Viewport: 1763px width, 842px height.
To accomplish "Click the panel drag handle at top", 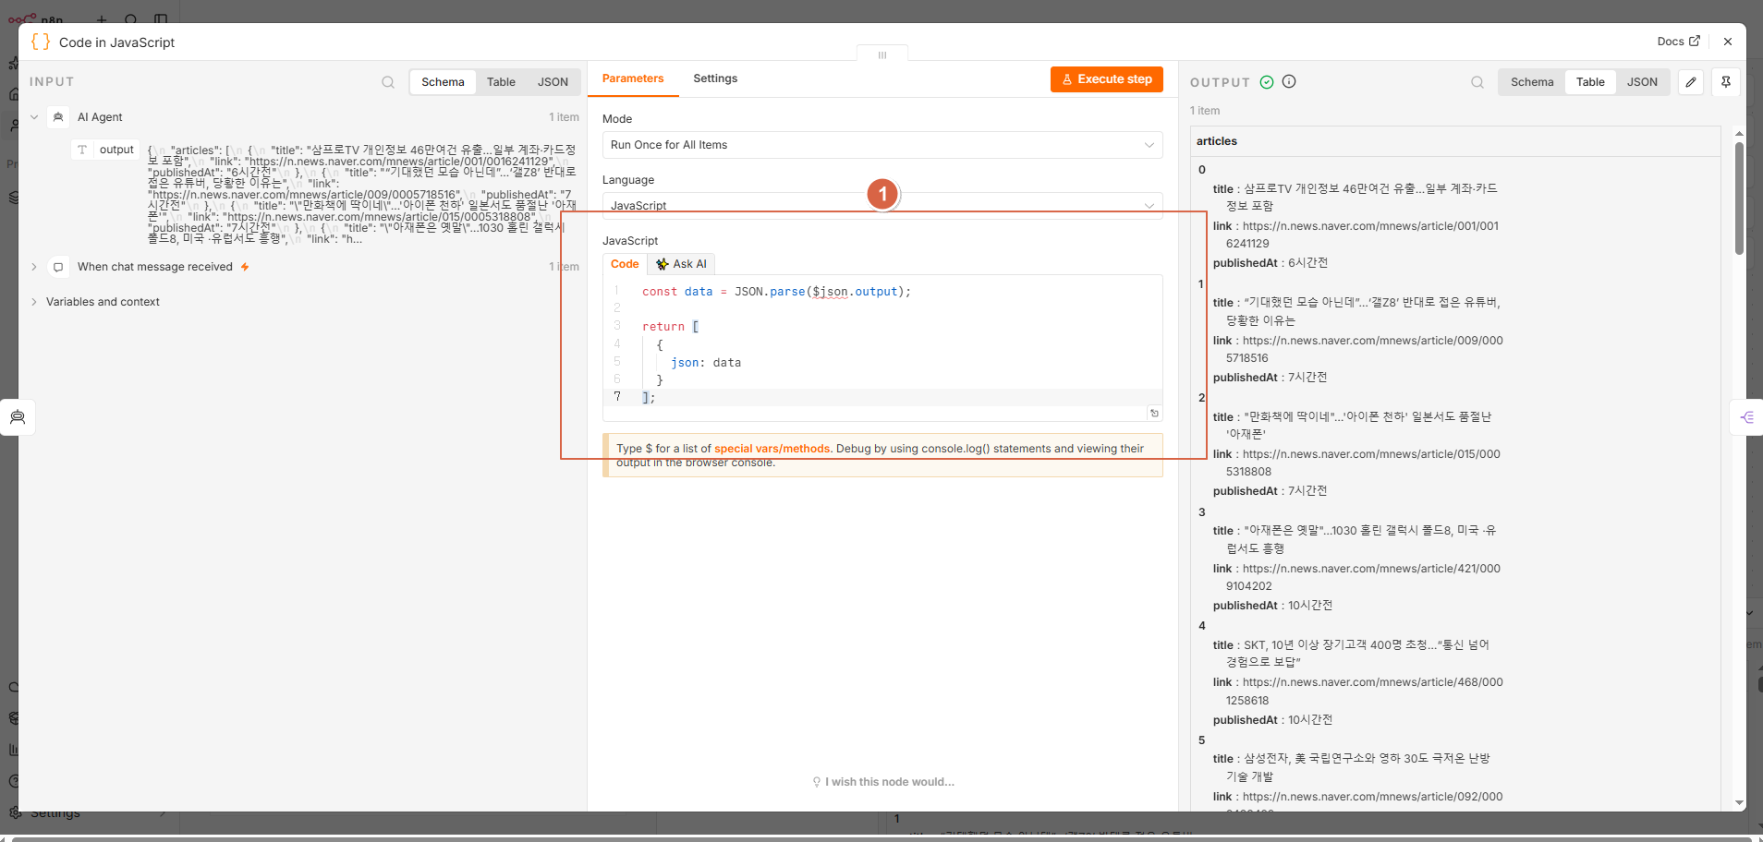I will tap(882, 54).
